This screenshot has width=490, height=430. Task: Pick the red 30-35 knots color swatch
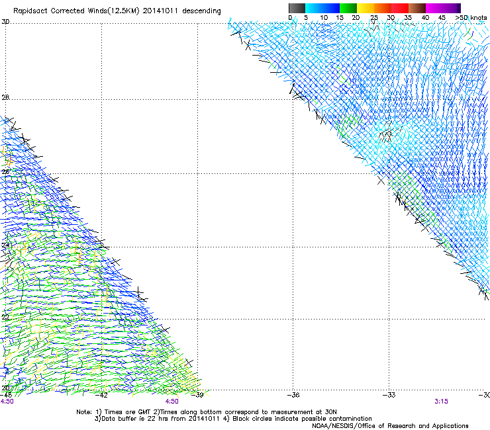click(400, 8)
